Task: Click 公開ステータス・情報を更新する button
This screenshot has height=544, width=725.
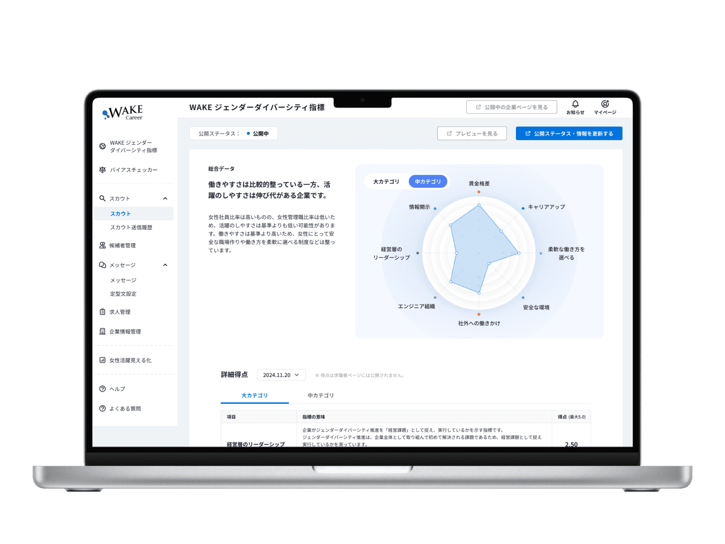Action: point(569,133)
